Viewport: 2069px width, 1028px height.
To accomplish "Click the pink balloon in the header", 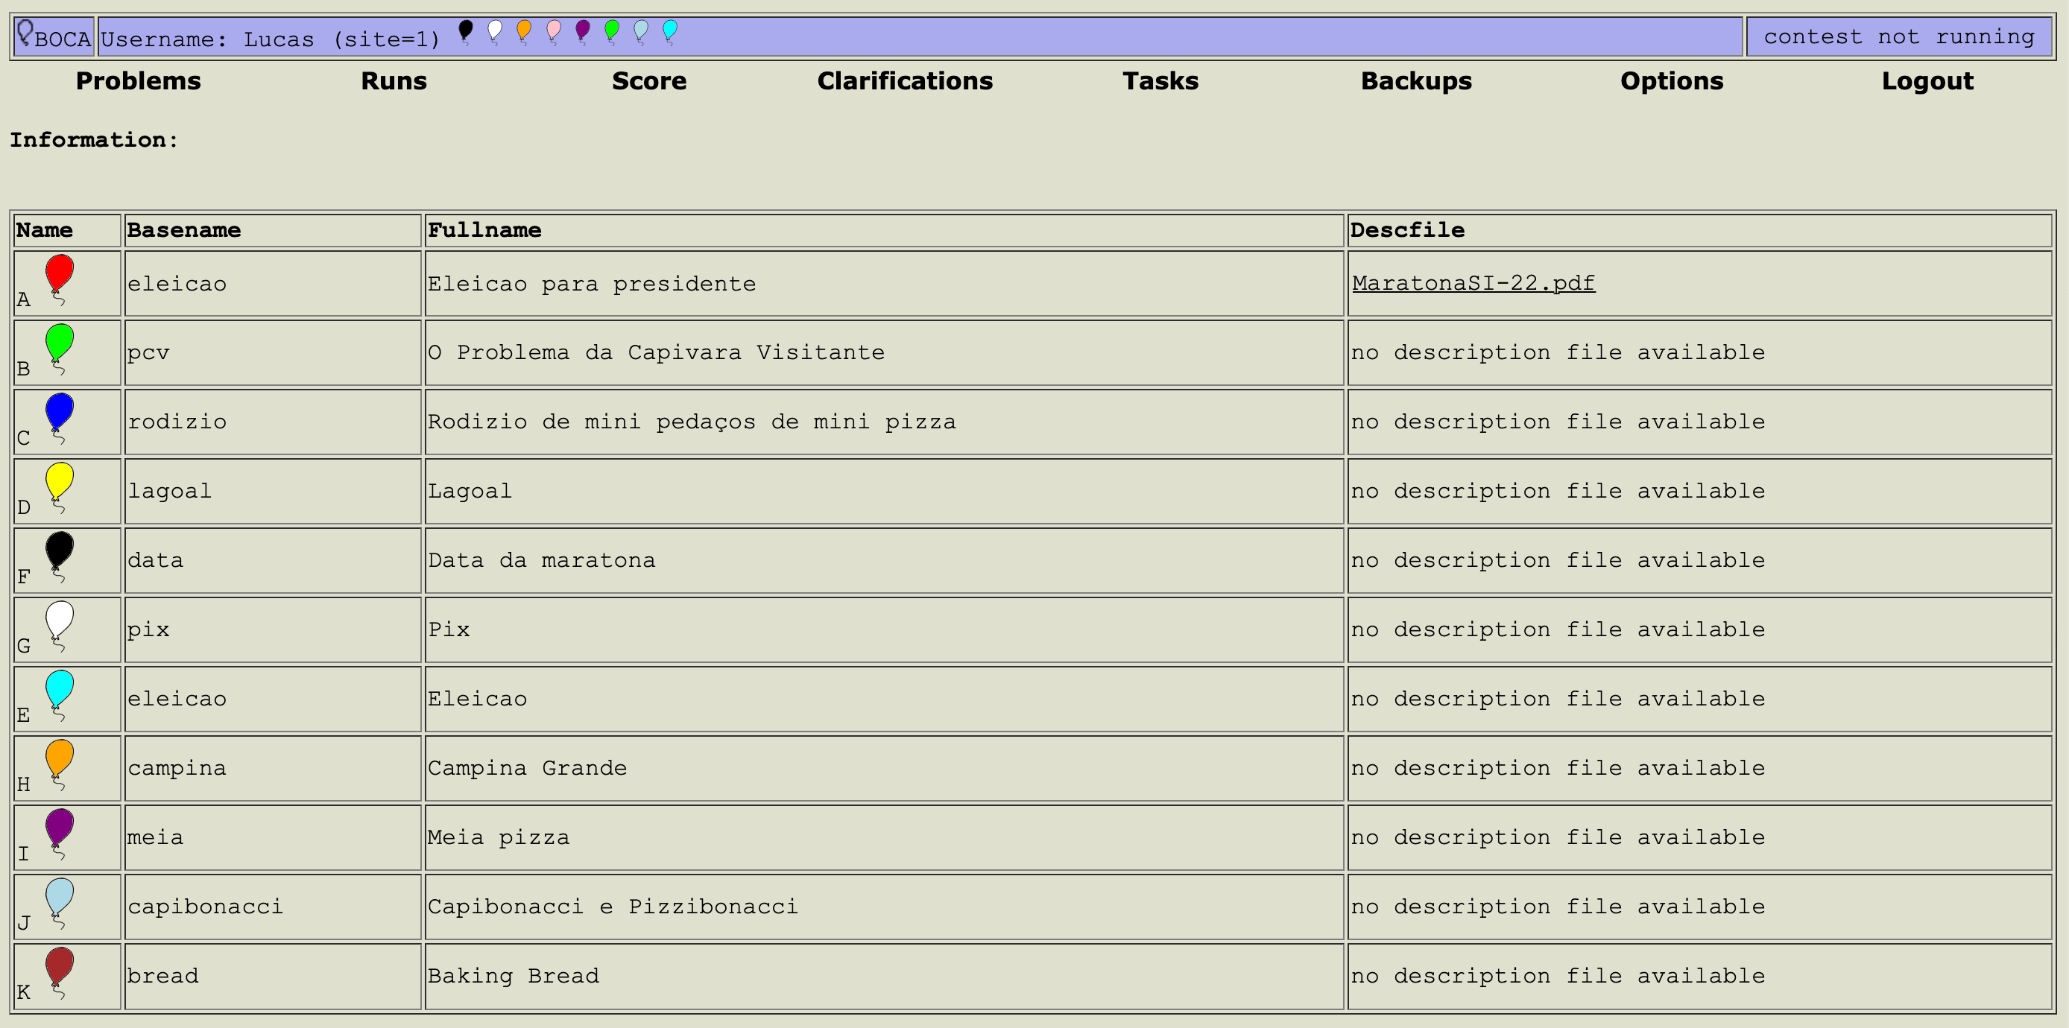I will [553, 33].
